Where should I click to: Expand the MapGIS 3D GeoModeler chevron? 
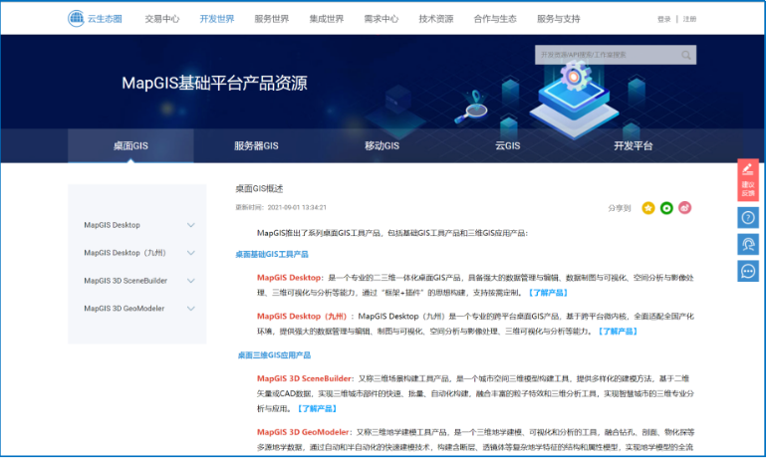click(x=191, y=309)
